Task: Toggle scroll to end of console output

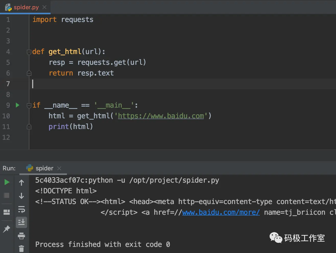Action: pyautogui.click(x=21, y=222)
